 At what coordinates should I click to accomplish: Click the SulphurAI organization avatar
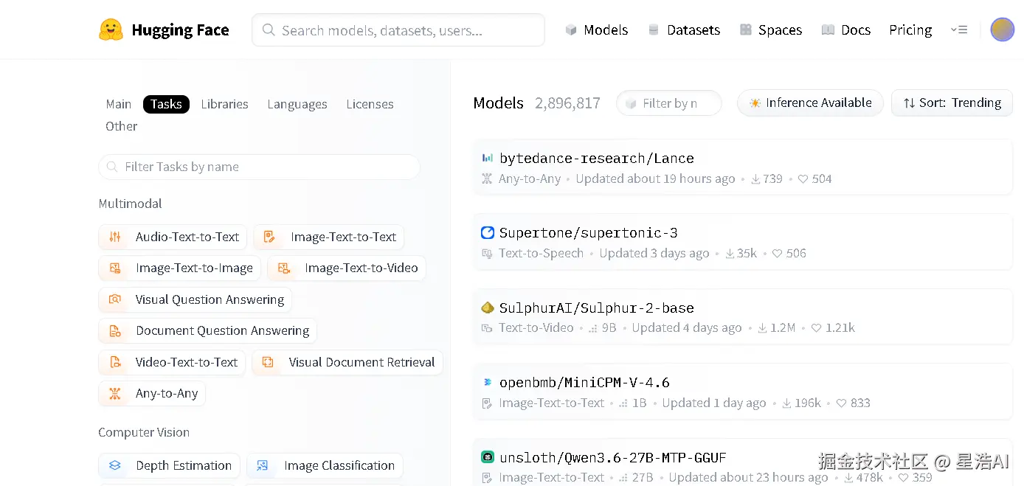click(x=488, y=308)
